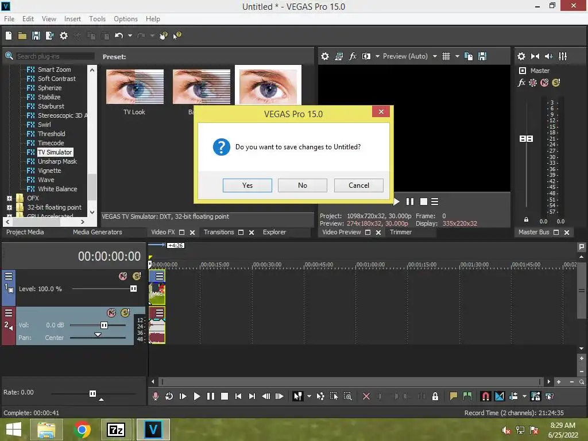
Task: Click the preview Overlays grid icon
Action: click(x=446, y=56)
